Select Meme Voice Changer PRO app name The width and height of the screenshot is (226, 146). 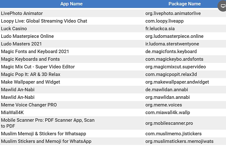point(29,105)
